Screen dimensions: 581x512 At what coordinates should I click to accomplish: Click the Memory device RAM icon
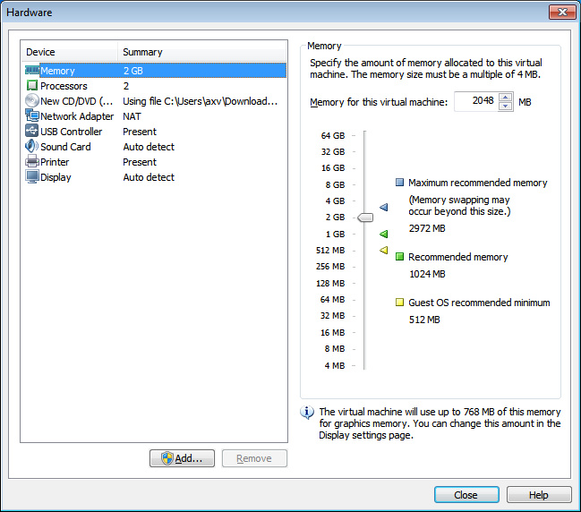click(x=32, y=70)
